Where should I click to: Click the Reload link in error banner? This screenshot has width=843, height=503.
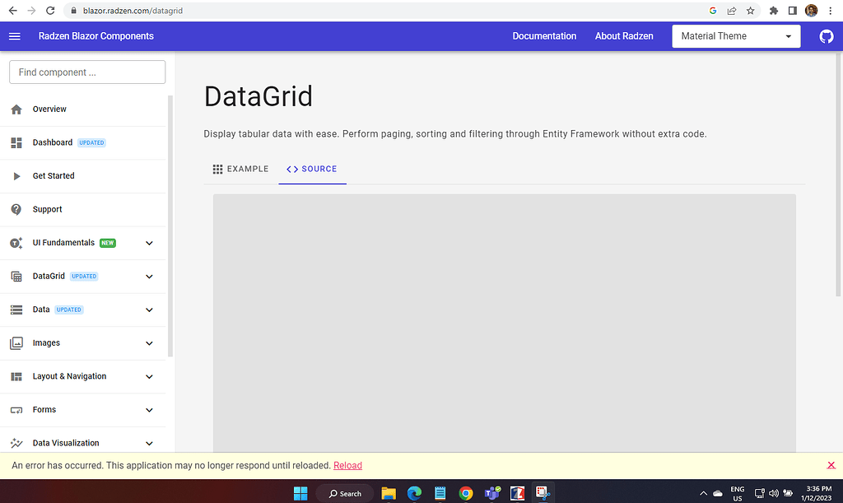coord(347,465)
